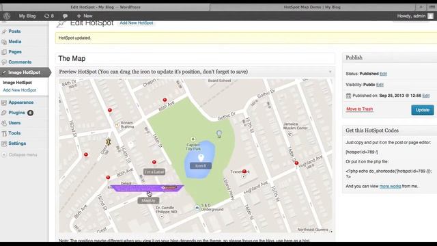Screen dimensions: 437x246
Task: Click the Plugins update count badge
Action: 30,113
